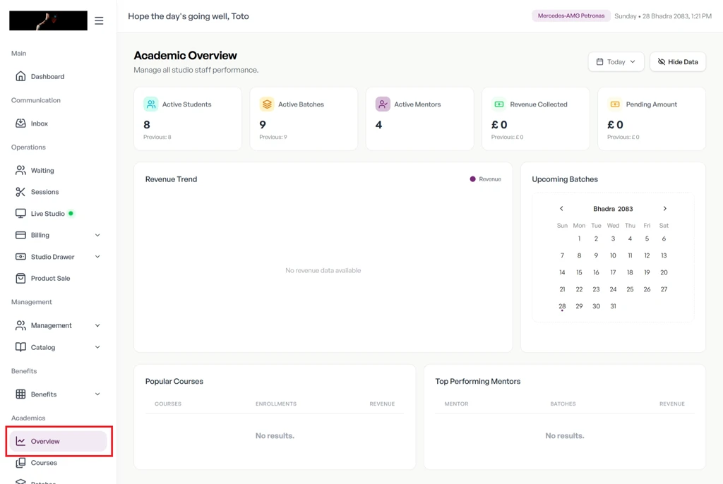Click Bhadra 2083 month heading

[x=613, y=209]
